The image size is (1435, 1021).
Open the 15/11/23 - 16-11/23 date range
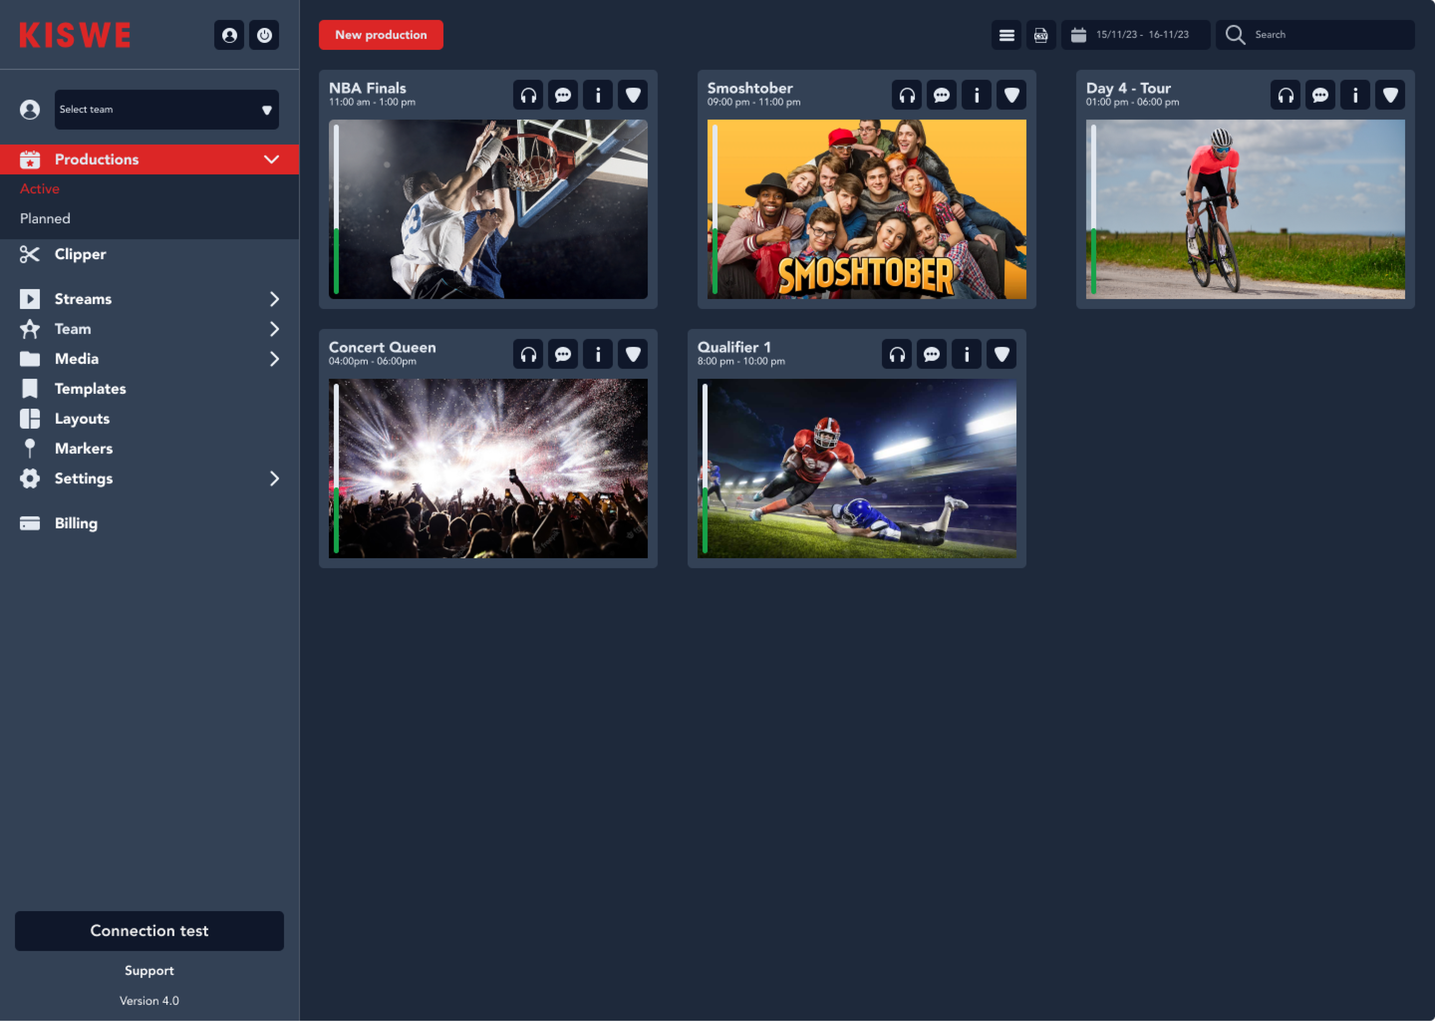coord(1136,35)
